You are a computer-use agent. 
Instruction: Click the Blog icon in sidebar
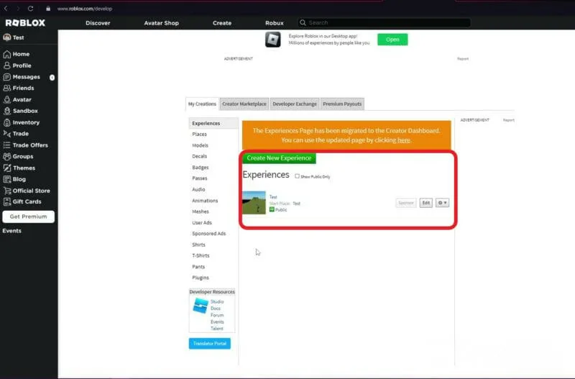pos(7,179)
